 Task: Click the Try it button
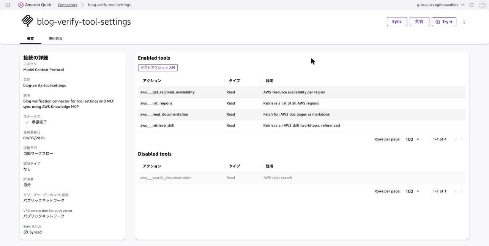[x=444, y=22]
